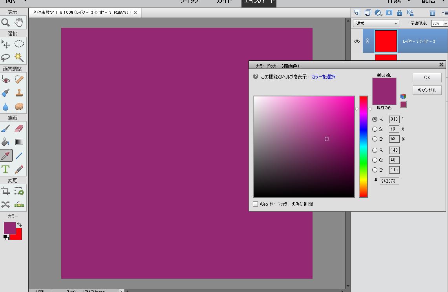
Task: Select the blue B radio under G
Action: [375, 170]
